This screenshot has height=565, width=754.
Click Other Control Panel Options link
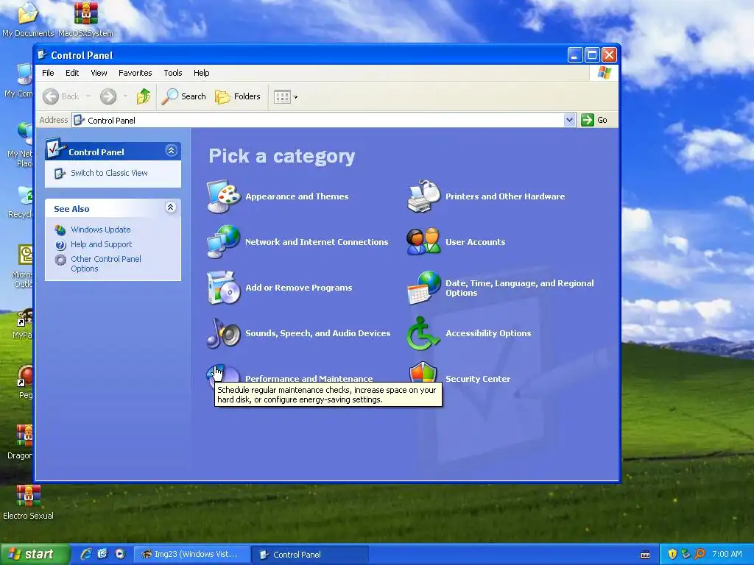pos(106,264)
